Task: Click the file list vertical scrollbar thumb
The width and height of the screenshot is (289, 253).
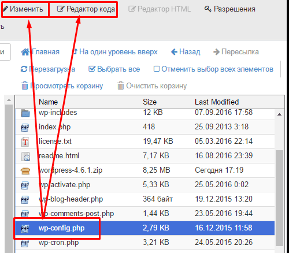Action: [x=279, y=198]
